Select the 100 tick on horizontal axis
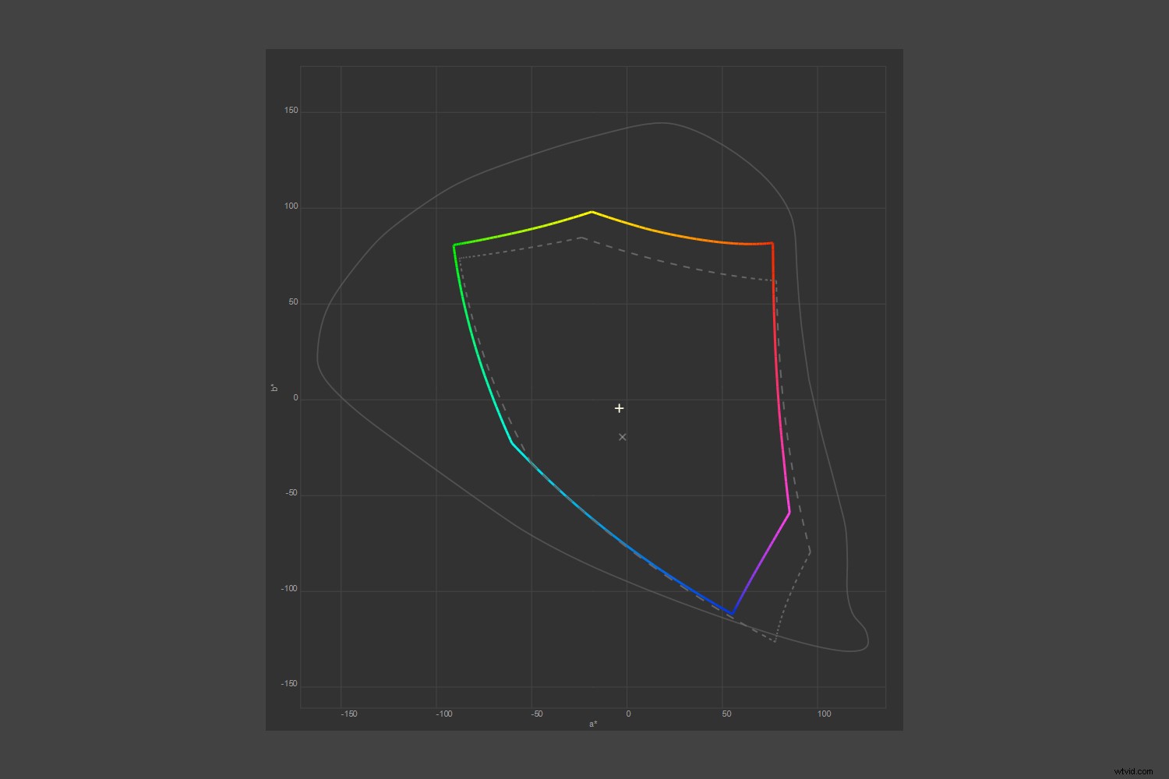This screenshot has width=1169, height=779. click(823, 714)
